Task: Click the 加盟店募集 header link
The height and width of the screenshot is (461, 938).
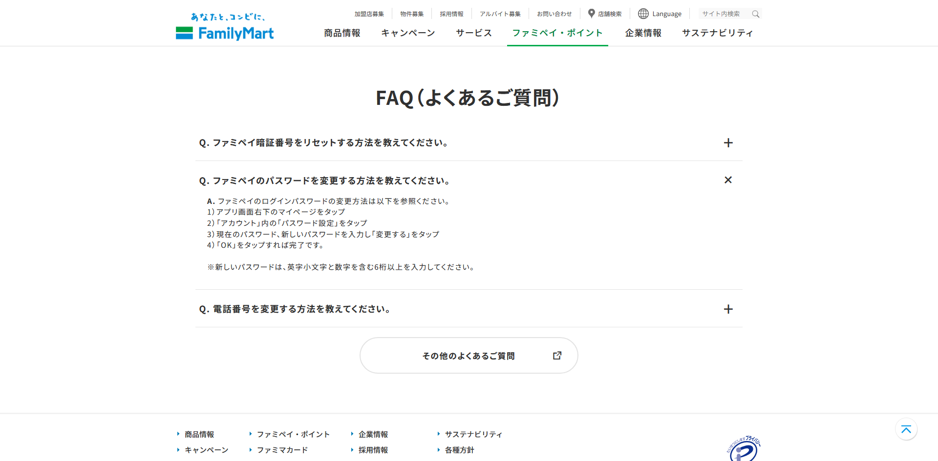Action: pos(369,14)
